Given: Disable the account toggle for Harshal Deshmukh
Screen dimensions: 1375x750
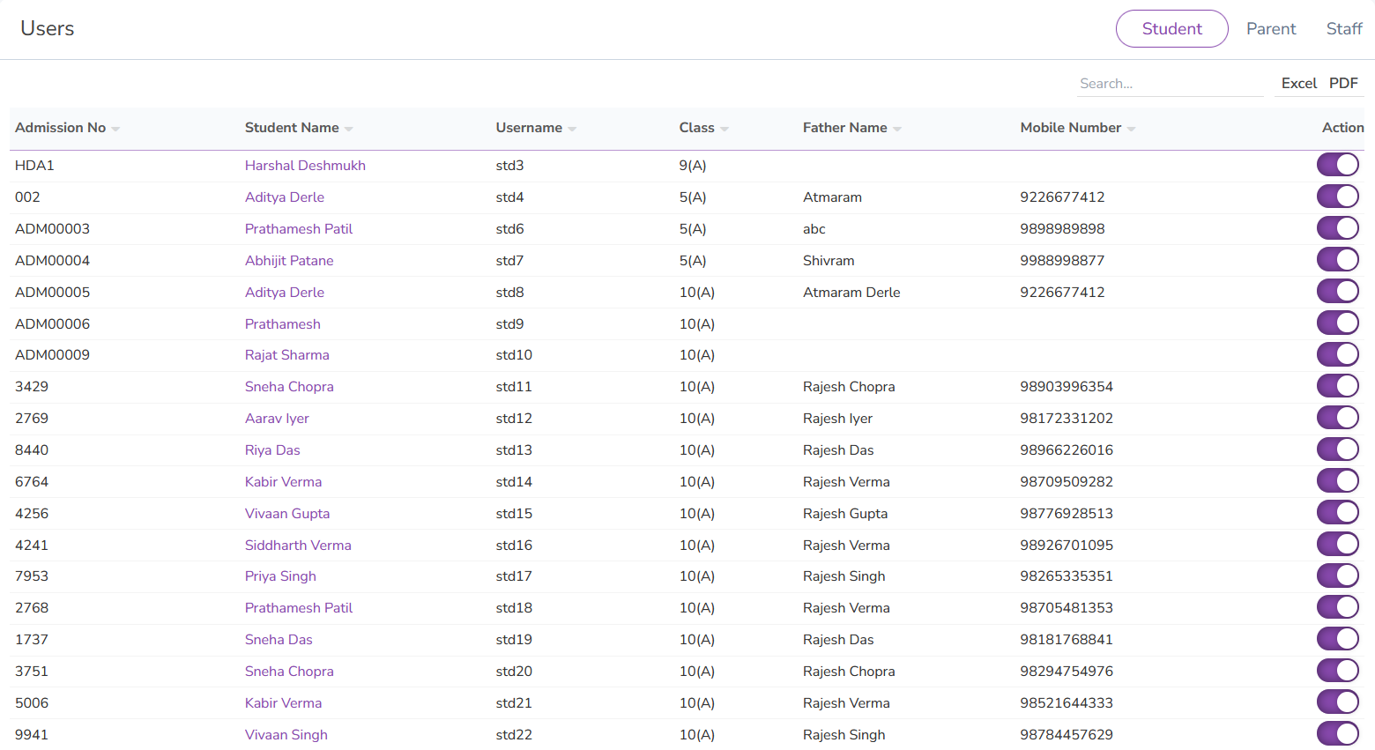Looking at the screenshot, I should tap(1337, 164).
